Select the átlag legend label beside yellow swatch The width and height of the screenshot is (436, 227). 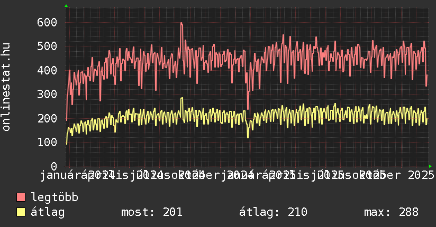[48, 212]
